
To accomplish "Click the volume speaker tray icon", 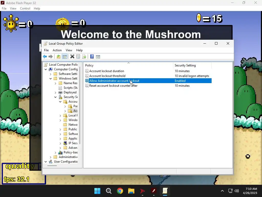I will [x=237, y=191].
